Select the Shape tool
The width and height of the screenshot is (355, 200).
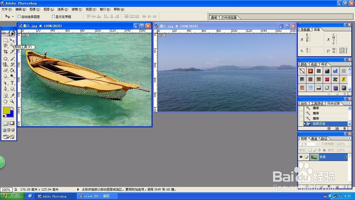point(12,89)
